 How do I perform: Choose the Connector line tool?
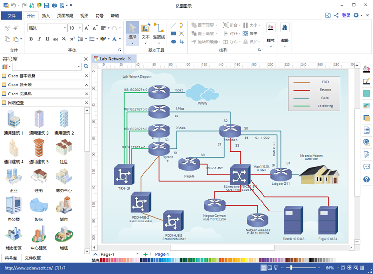(x=159, y=33)
